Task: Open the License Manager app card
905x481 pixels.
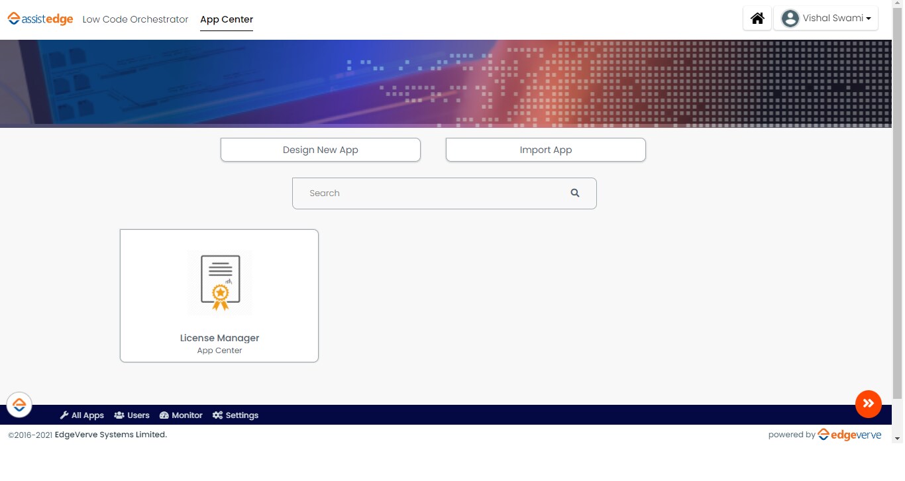Action: point(219,295)
